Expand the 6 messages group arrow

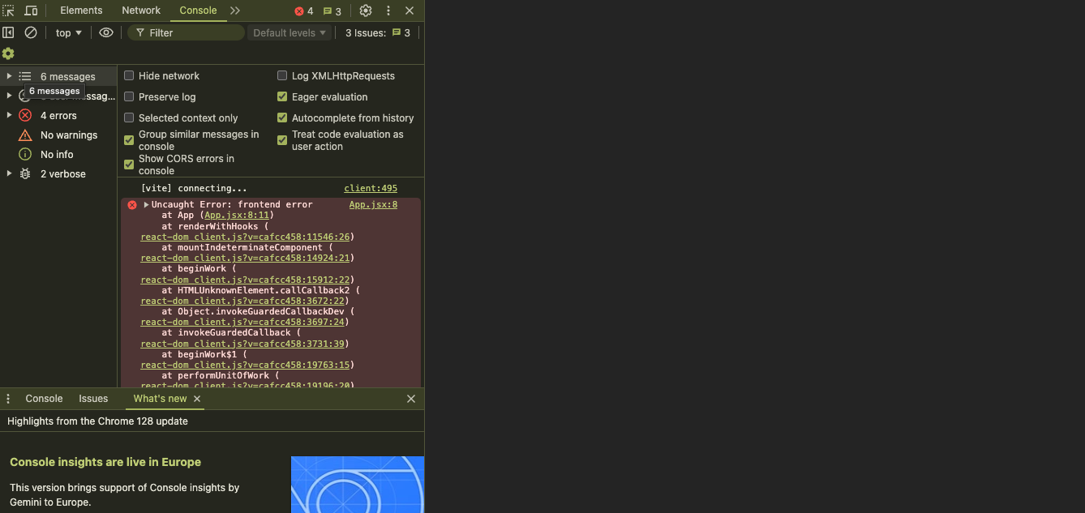[x=9, y=76]
